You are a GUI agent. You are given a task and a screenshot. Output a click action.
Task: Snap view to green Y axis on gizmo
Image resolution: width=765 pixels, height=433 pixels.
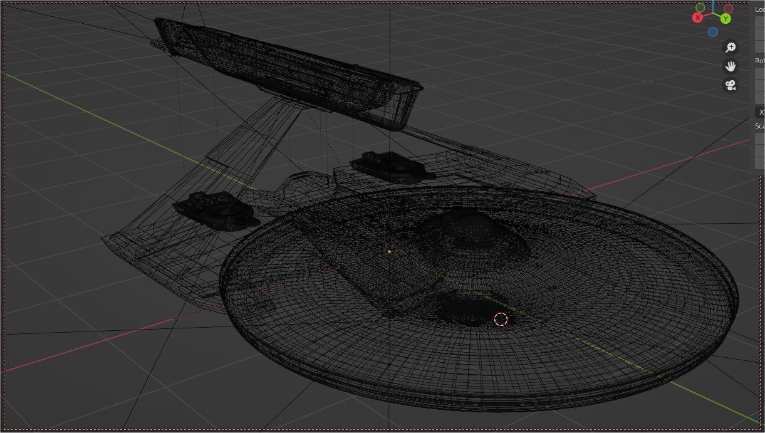(725, 19)
